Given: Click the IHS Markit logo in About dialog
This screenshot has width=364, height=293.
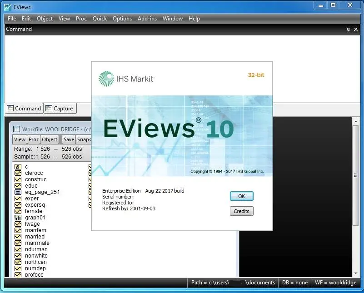Looking at the screenshot, I should (126, 79).
